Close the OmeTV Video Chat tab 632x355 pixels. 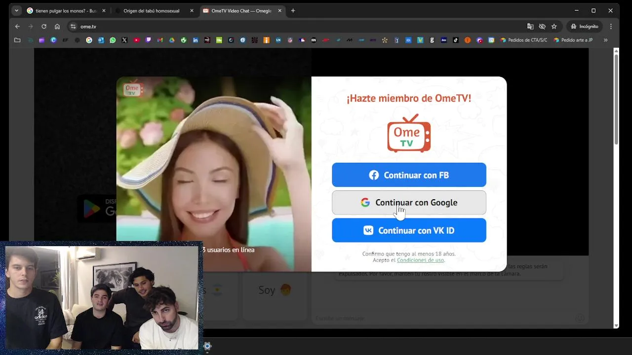click(279, 10)
